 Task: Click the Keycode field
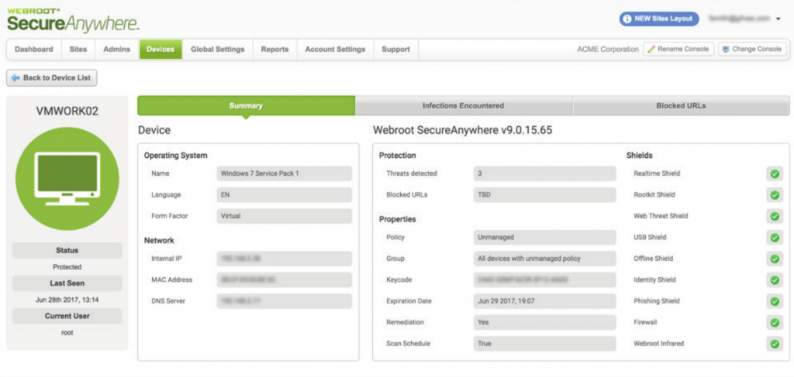[545, 280]
